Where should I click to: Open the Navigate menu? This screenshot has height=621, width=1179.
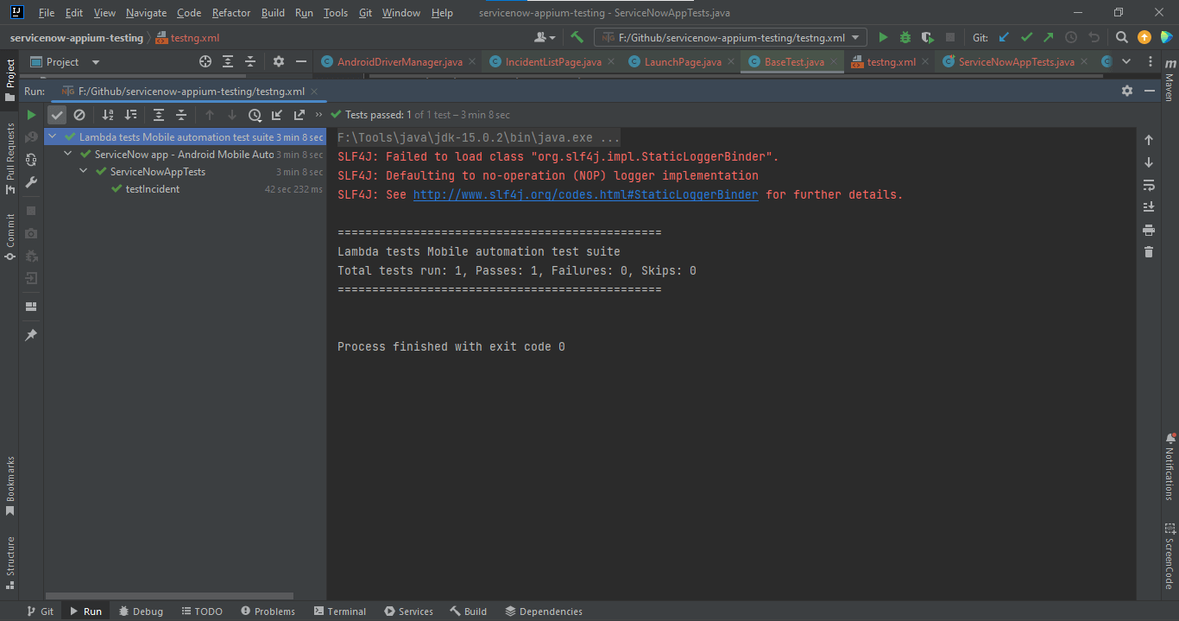coord(146,12)
